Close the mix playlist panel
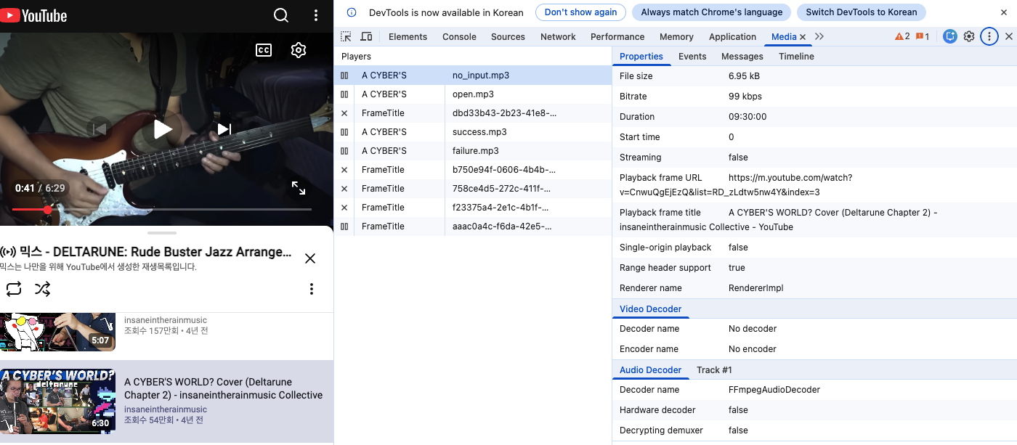The width and height of the screenshot is (1017, 445). point(310,258)
